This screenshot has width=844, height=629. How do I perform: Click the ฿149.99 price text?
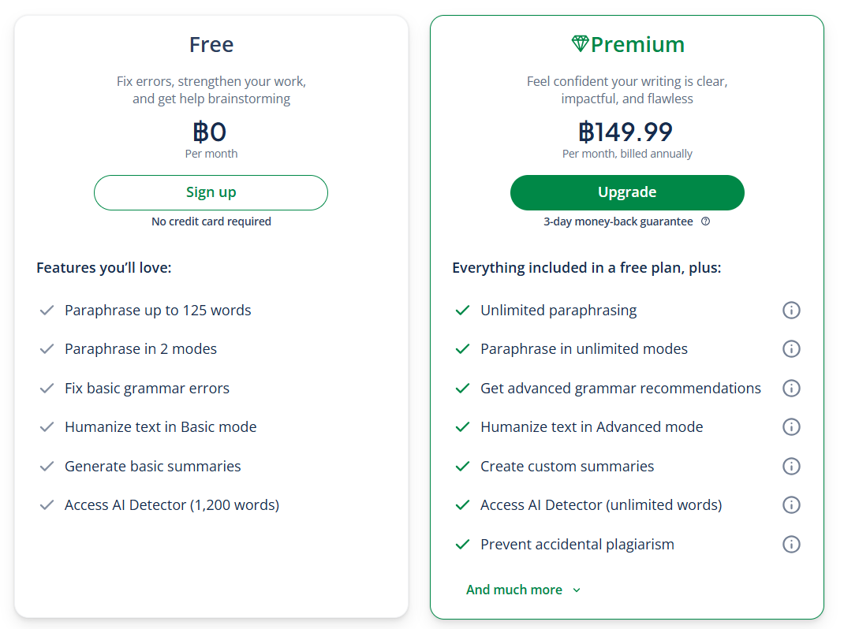[626, 132]
